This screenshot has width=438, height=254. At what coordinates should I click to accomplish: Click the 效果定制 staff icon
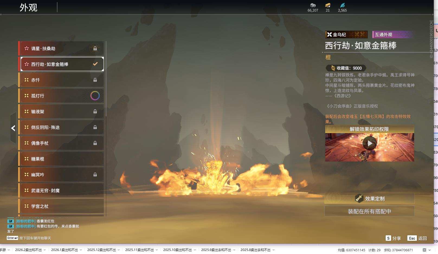[359, 199]
